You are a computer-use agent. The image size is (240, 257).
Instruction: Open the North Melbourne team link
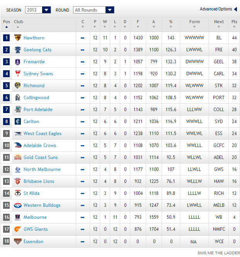coord(42,169)
